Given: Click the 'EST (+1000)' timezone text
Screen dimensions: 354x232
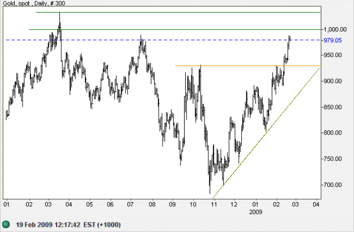Looking at the screenshot, I should pyautogui.click(x=102, y=225).
